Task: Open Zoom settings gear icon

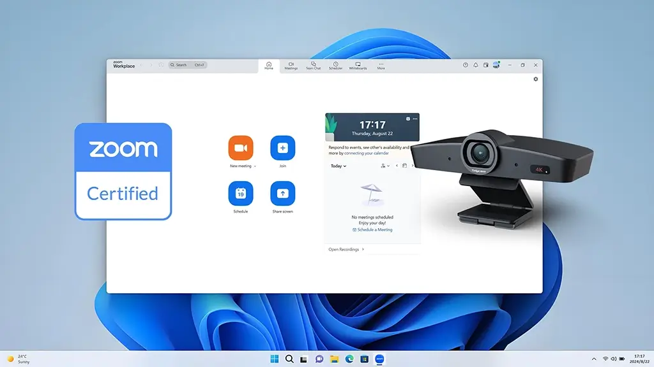Action: (535, 80)
